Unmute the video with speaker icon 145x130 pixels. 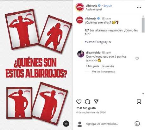click(x=66, y=124)
